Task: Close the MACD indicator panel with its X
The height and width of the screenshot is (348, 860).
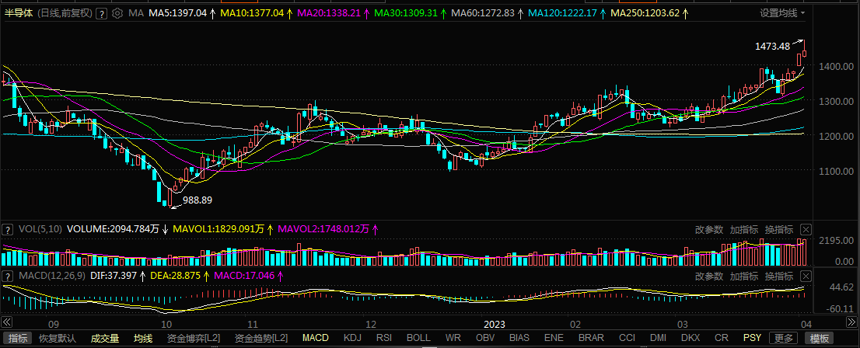Action: (x=806, y=276)
